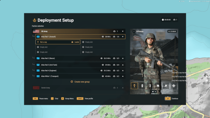Click the weapon label at preview top right
Image resolution: width=210 pixels, height=118 pixels.
click(172, 31)
